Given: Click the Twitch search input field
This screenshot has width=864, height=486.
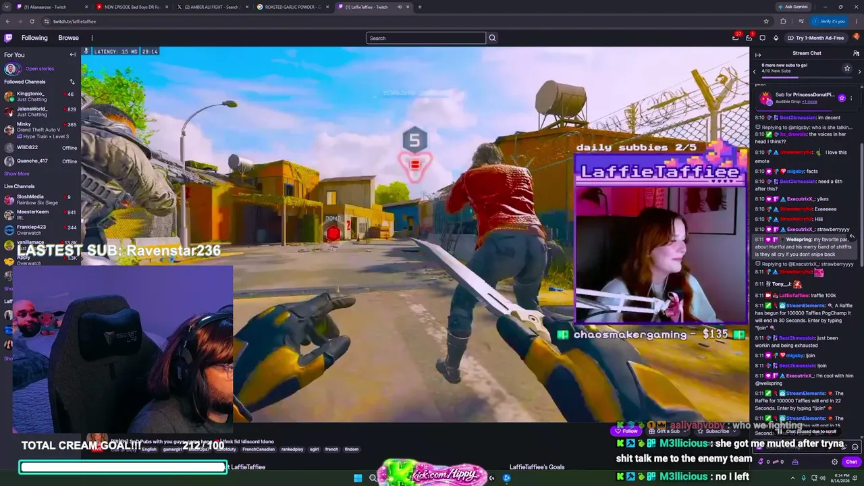Looking at the screenshot, I should 426,38.
